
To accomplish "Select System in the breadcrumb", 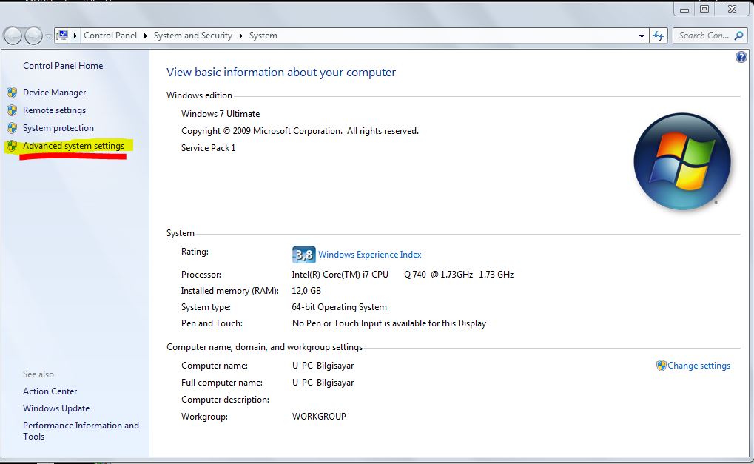I will [x=263, y=36].
